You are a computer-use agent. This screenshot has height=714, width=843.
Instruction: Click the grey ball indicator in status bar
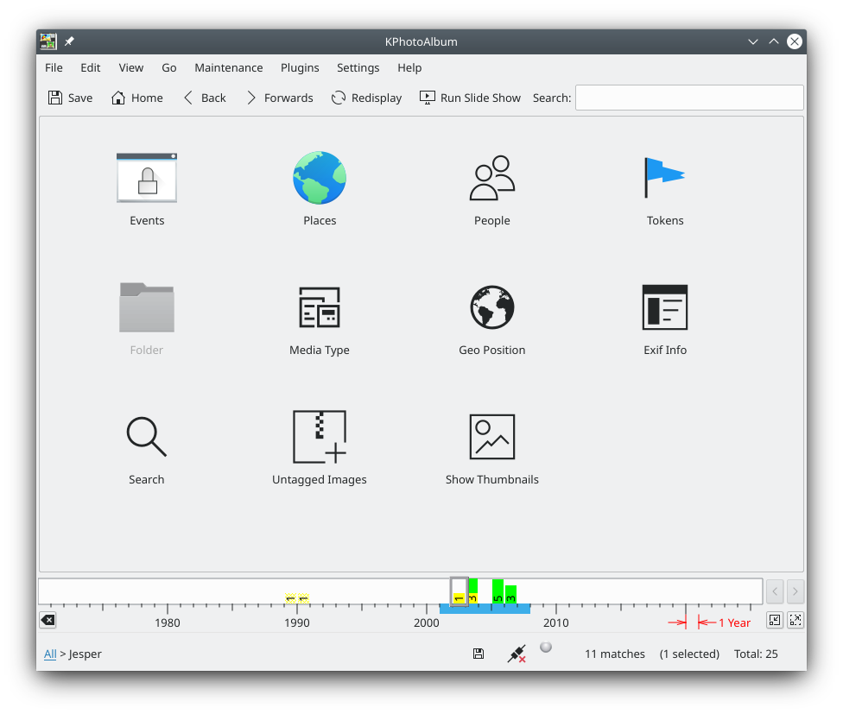(x=546, y=647)
